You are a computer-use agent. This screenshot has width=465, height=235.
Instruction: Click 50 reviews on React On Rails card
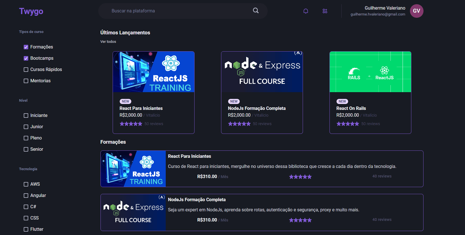pos(371,124)
